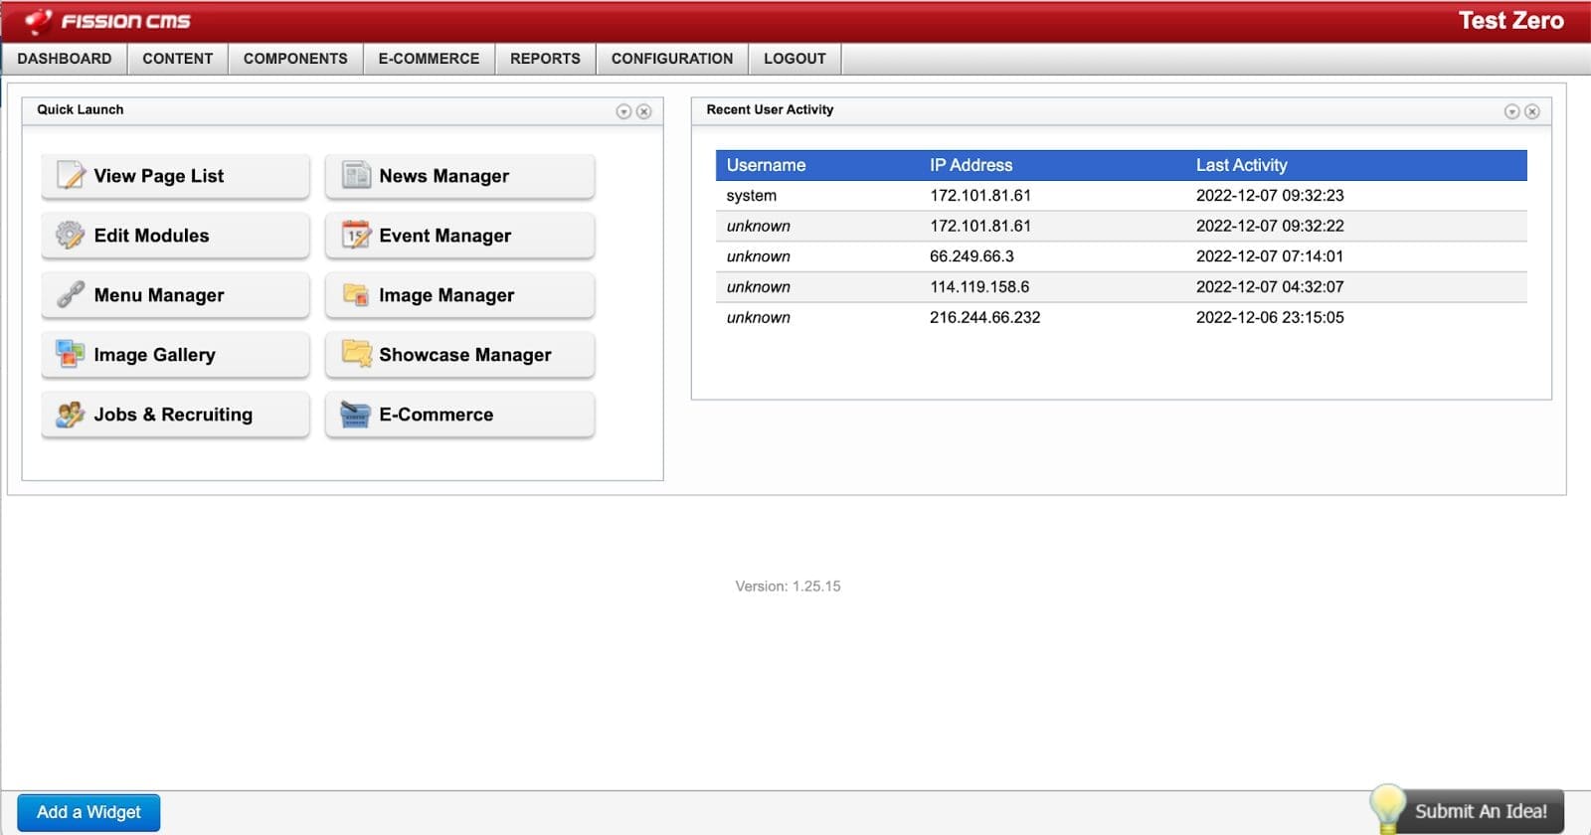Viewport: 1591px width, 835px height.
Task: Click the Jobs & Recruiting people icon
Action: (x=70, y=415)
